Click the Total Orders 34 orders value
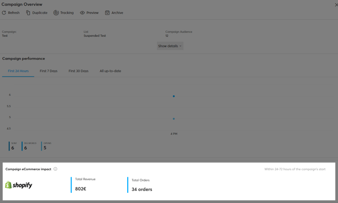Screen dimensions: 338x203 click(x=142, y=189)
